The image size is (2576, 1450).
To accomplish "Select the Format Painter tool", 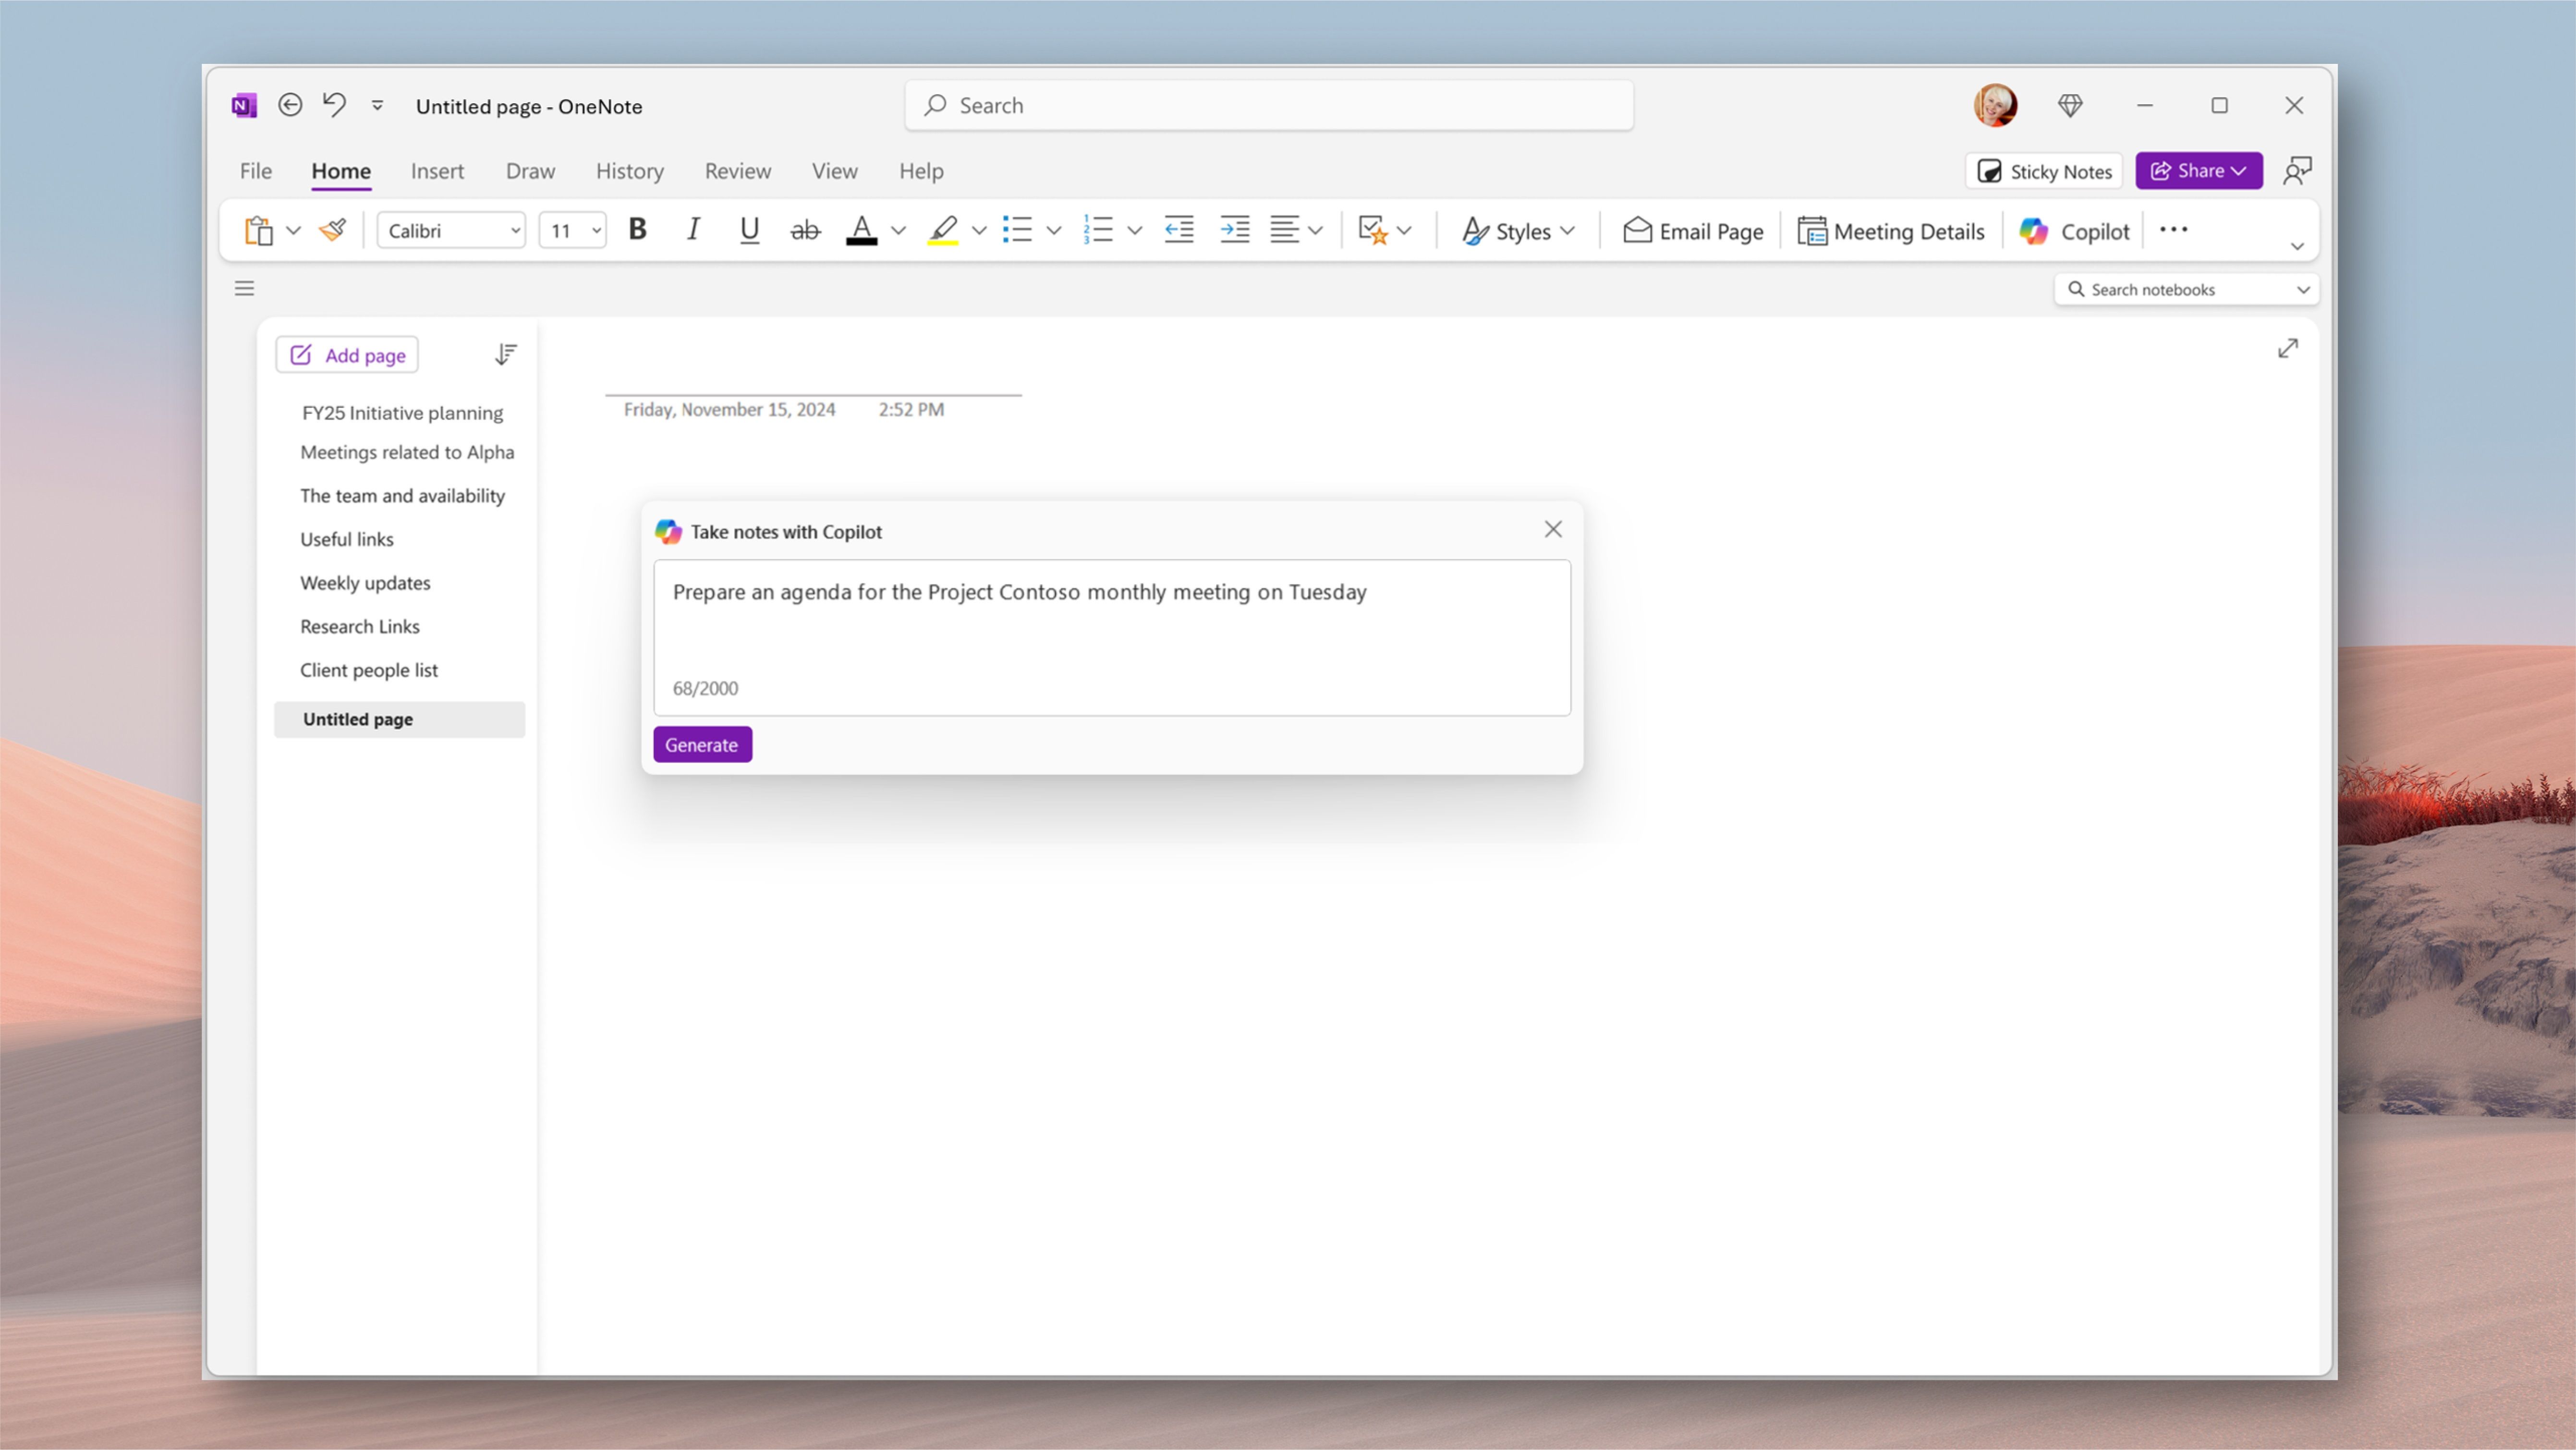I will [332, 230].
